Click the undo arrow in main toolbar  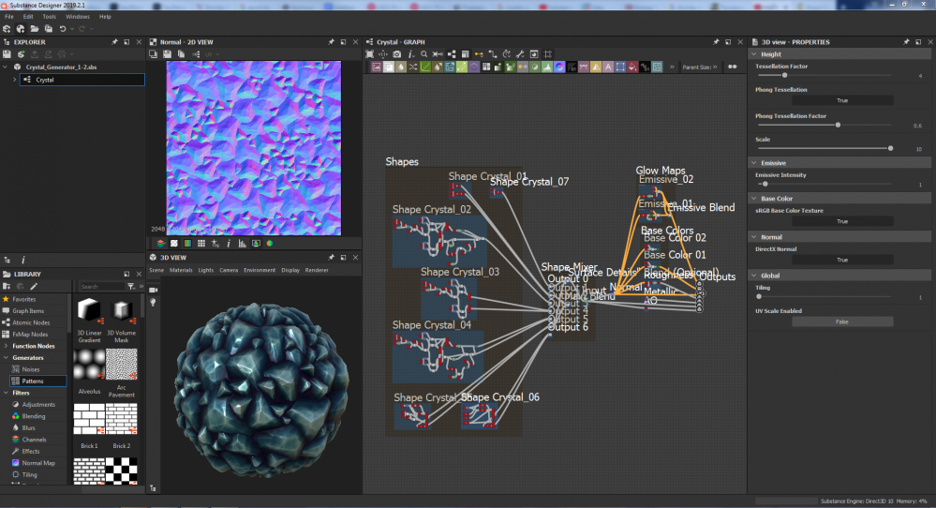(x=63, y=29)
